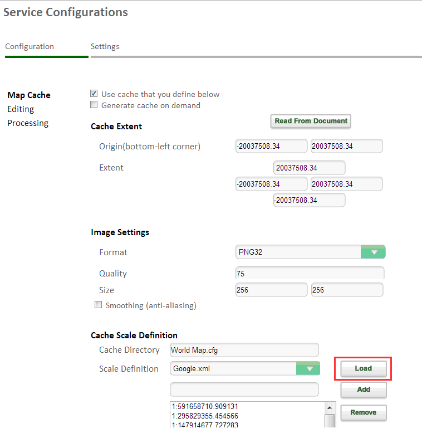Click the Read From Document button
This screenshot has width=422, height=428.
[x=311, y=121]
